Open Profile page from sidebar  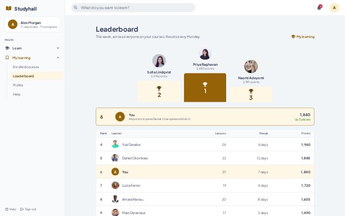click(36, 85)
